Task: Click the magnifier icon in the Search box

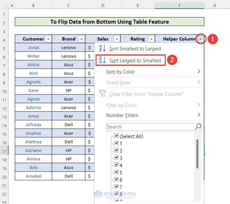Action: coord(198,127)
